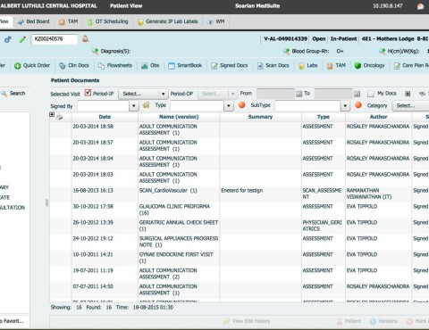
Task: Open the Period-IP Select dropdown
Action: [143, 94]
